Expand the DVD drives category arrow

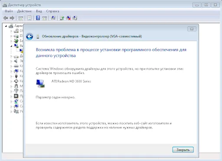11,31
